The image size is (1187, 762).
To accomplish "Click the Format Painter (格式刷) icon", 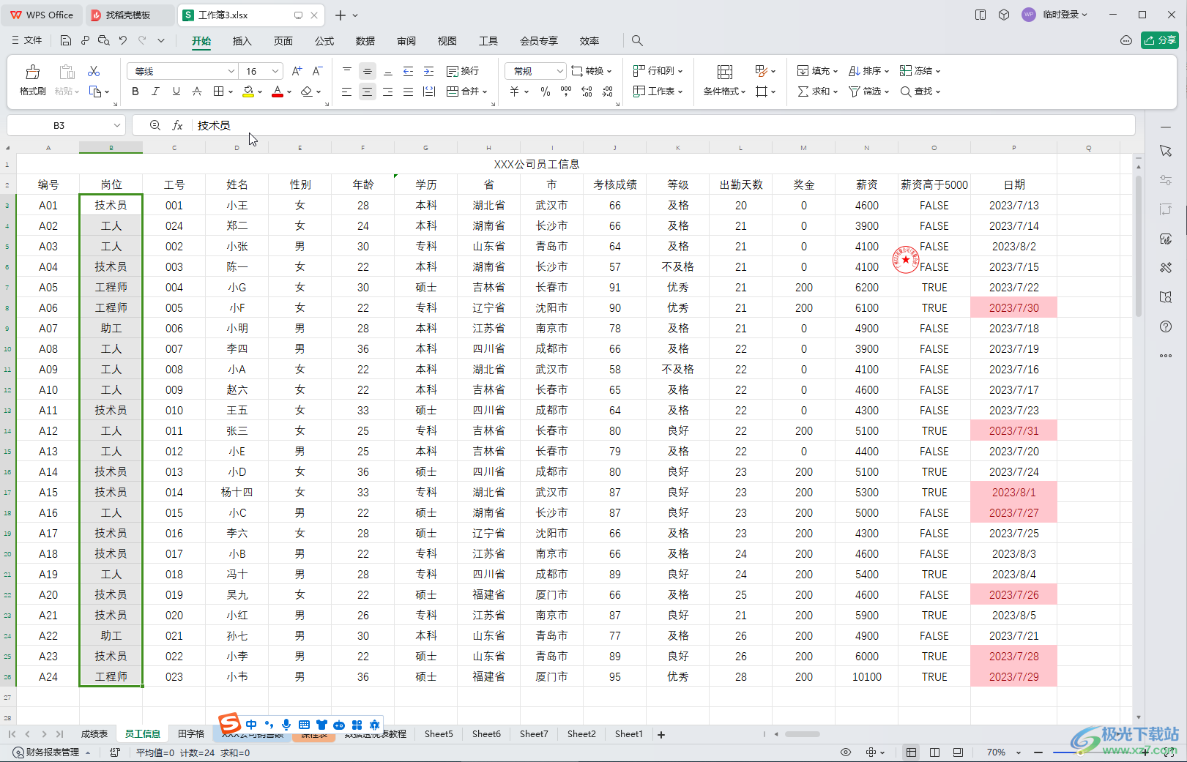I will [x=32, y=72].
